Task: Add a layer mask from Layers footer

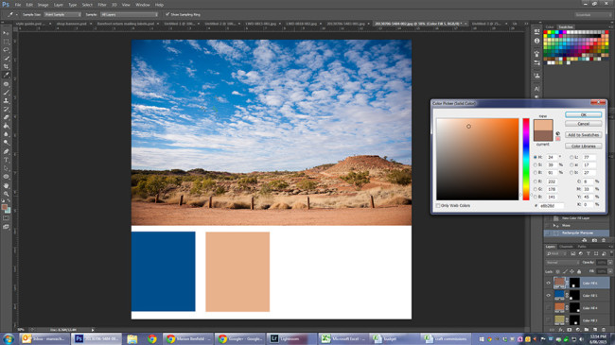Action: [569, 330]
